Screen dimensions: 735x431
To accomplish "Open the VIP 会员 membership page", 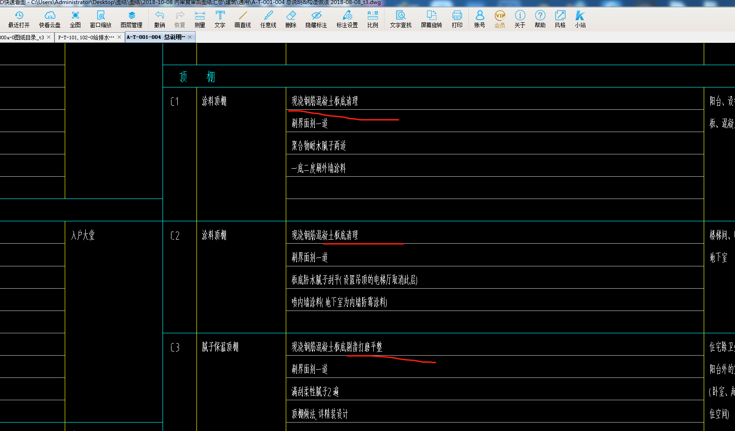I will pyautogui.click(x=500, y=20).
